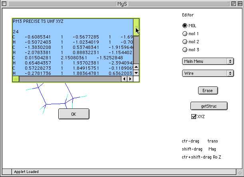This screenshot has height=177, width=244.
Task: Select the mol 1 radio button
Action: pos(185,34)
